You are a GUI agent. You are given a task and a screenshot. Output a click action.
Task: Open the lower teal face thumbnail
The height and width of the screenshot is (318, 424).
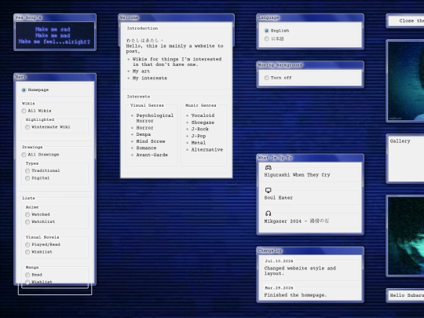(x=406, y=236)
